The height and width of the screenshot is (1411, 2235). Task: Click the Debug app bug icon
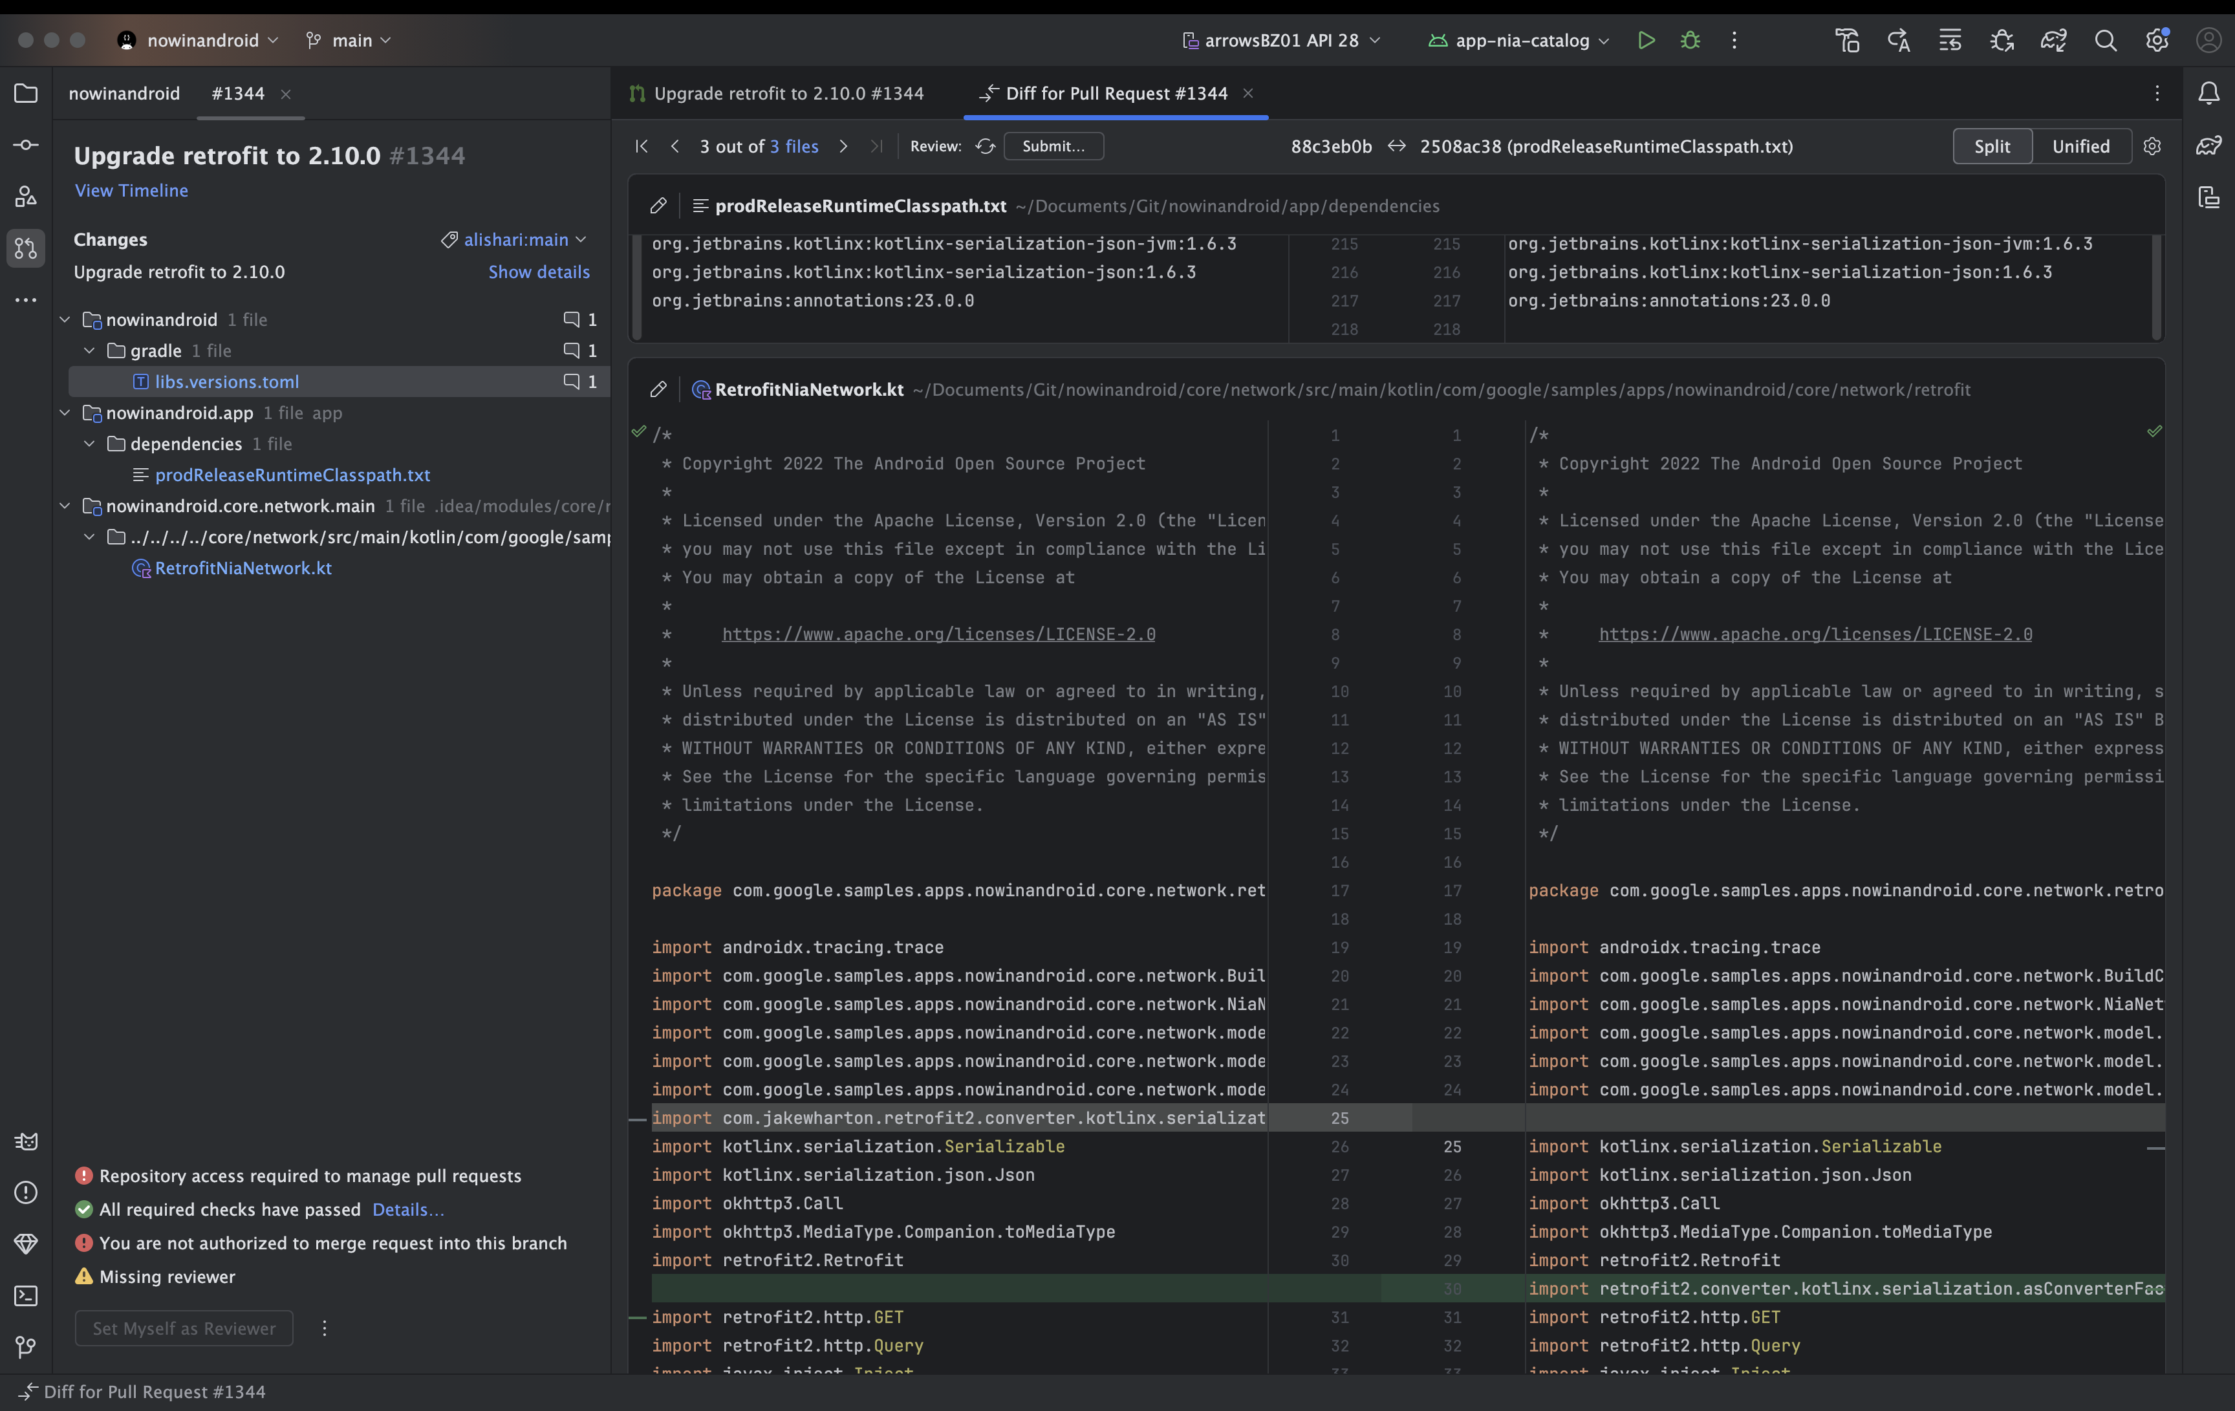tap(1690, 40)
